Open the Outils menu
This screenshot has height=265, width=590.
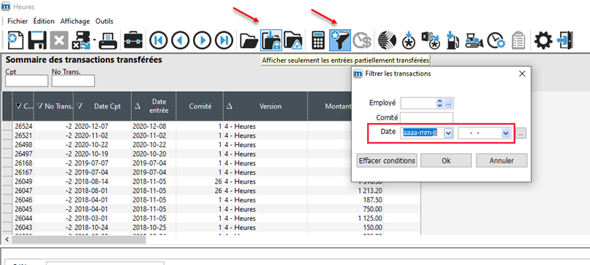104,21
